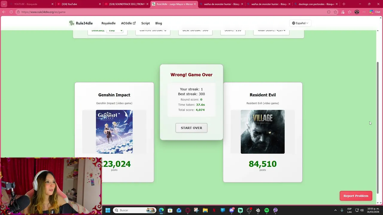Click the START OVER button
This screenshot has width=383, height=215.
(191, 128)
